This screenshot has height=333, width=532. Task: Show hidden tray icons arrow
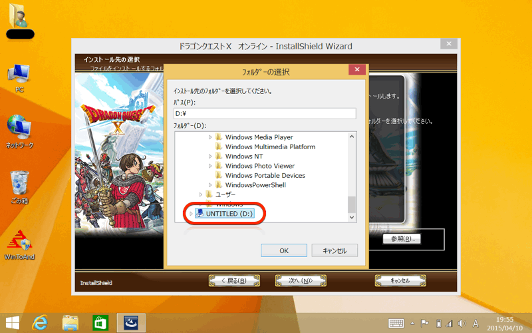pos(413,324)
